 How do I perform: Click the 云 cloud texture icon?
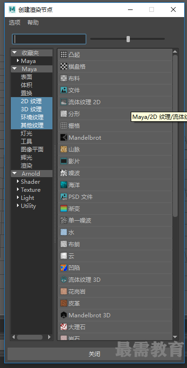pos(64,256)
